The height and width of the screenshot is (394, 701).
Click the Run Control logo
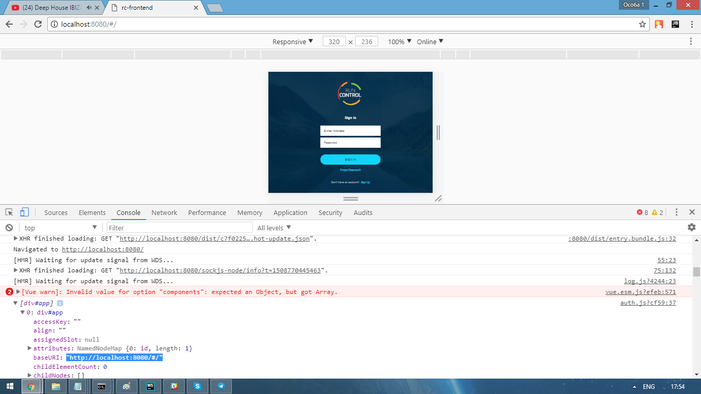click(x=350, y=94)
